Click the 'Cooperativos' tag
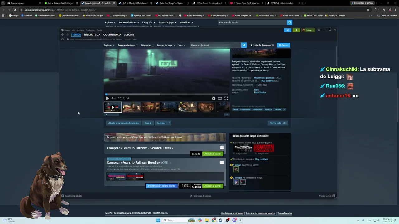The width and height of the screenshot is (399, 224). [x=245, y=110]
